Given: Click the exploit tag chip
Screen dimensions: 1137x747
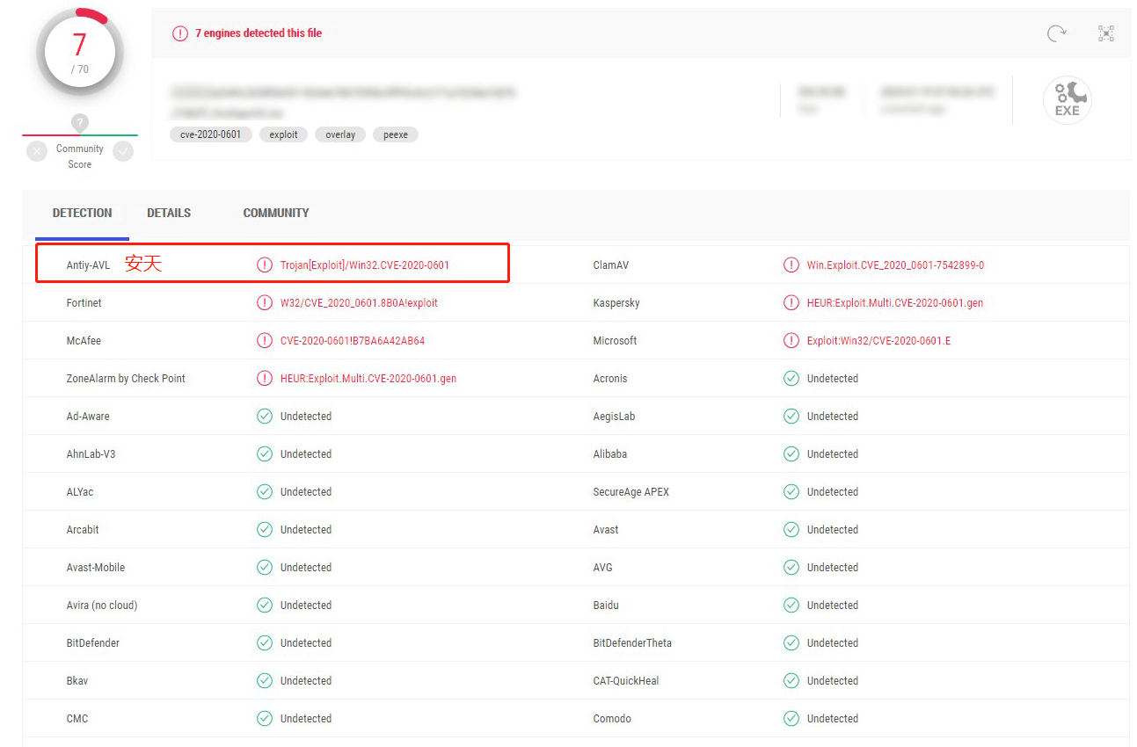Looking at the screenshot, I should (283, 134).
